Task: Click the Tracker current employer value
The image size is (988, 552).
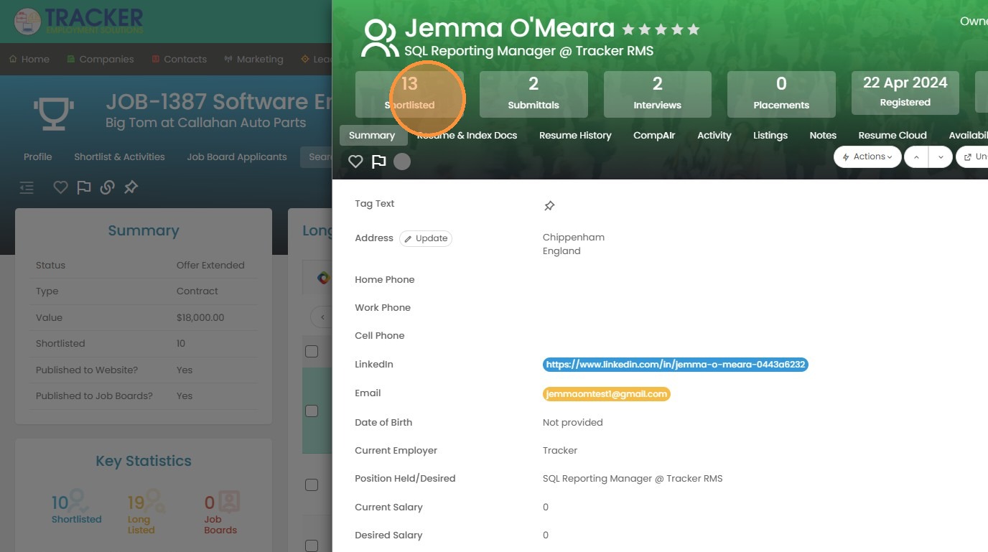Action: click(560, 450)
